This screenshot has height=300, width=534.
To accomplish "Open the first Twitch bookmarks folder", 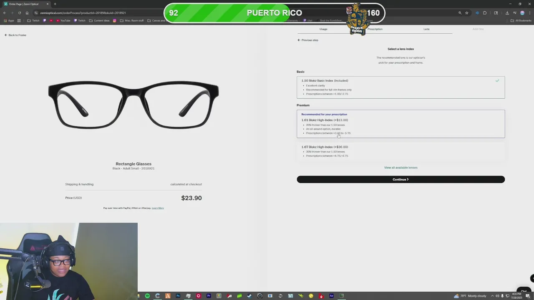I will click(33, 20).
